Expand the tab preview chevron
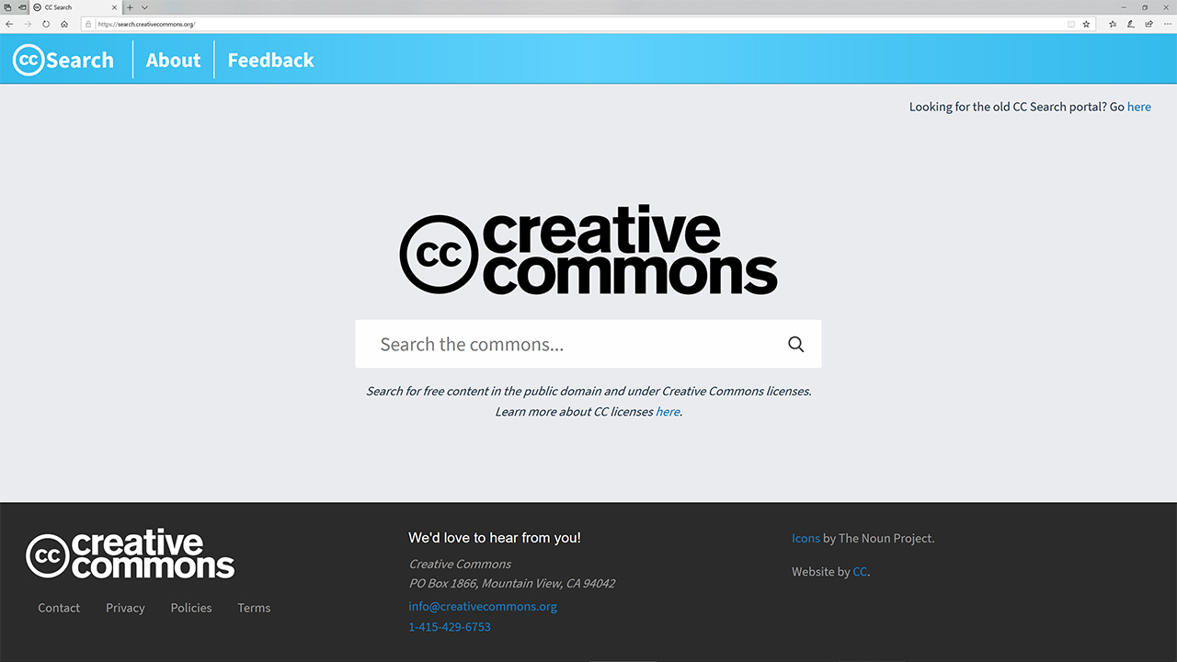1177x662 pixels. 144,7
